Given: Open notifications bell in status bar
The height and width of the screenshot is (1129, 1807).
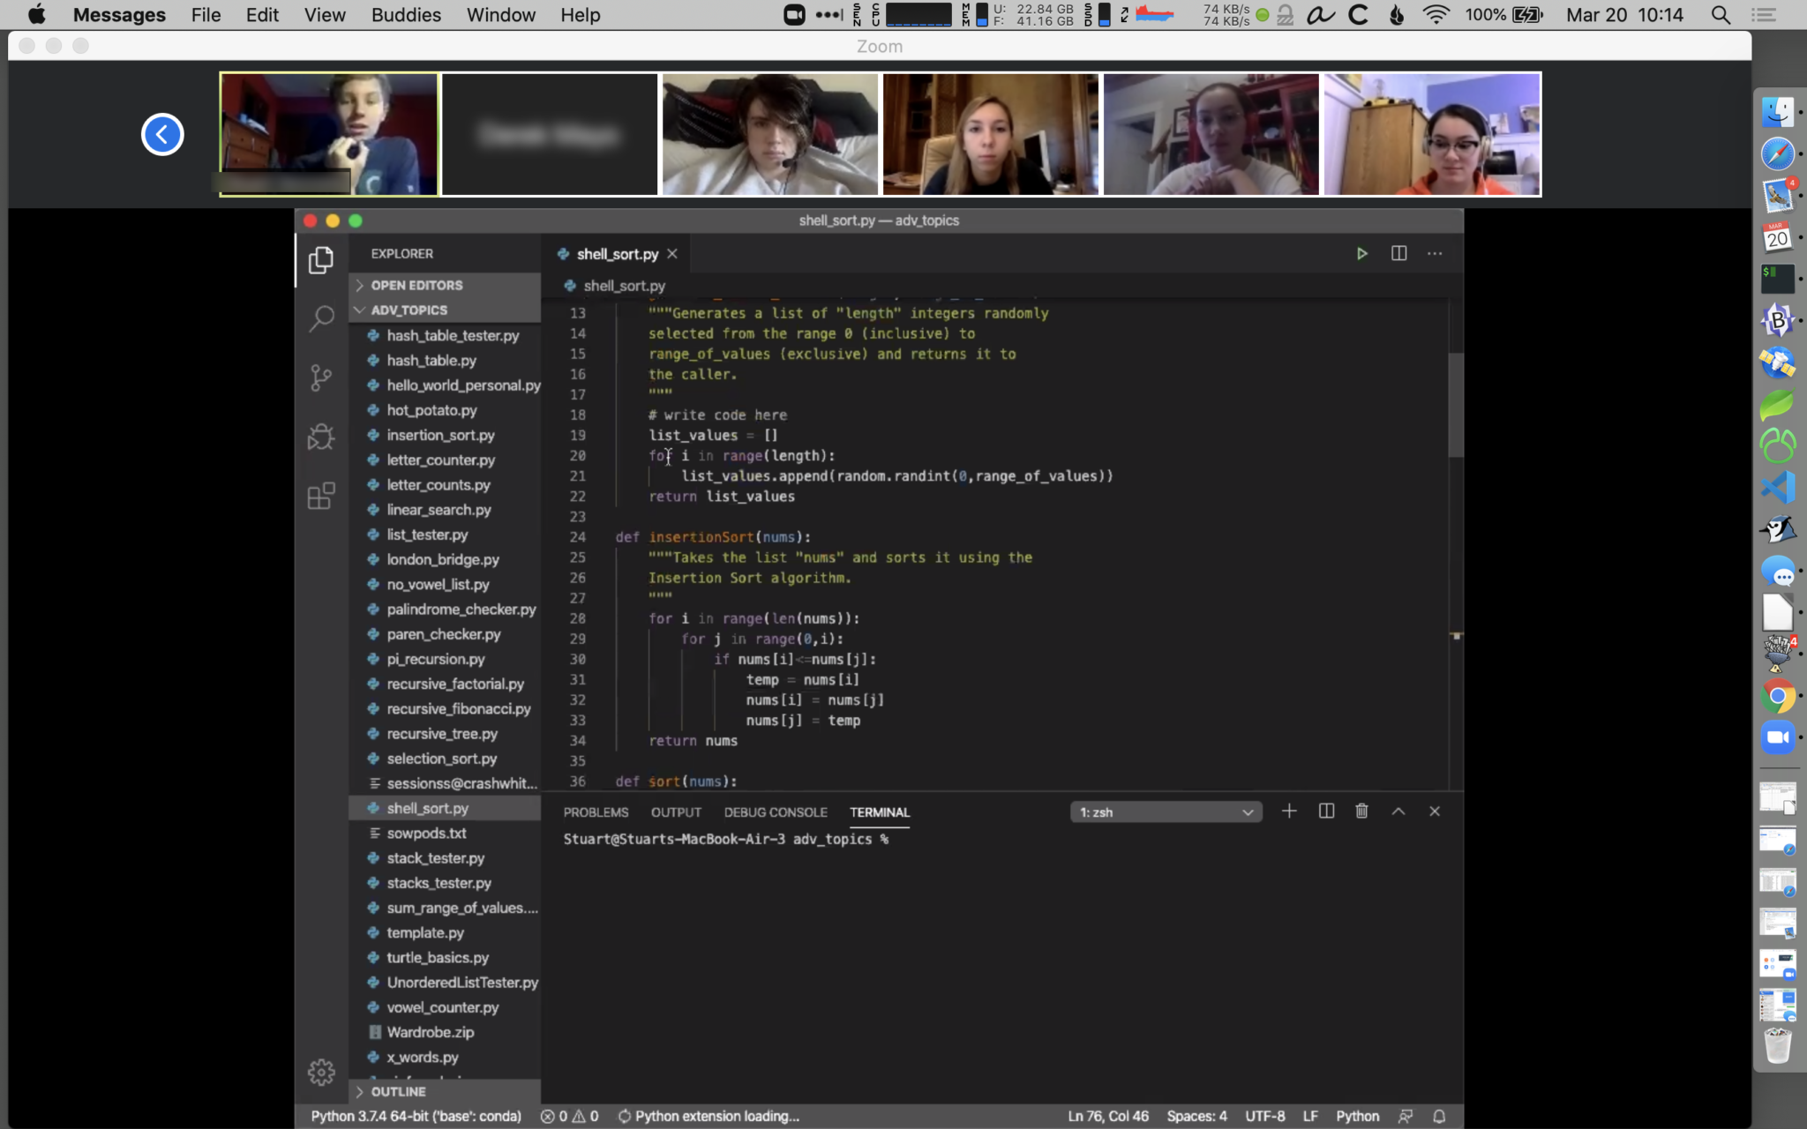Looking at the screenshot, I should point(1439,1116).
